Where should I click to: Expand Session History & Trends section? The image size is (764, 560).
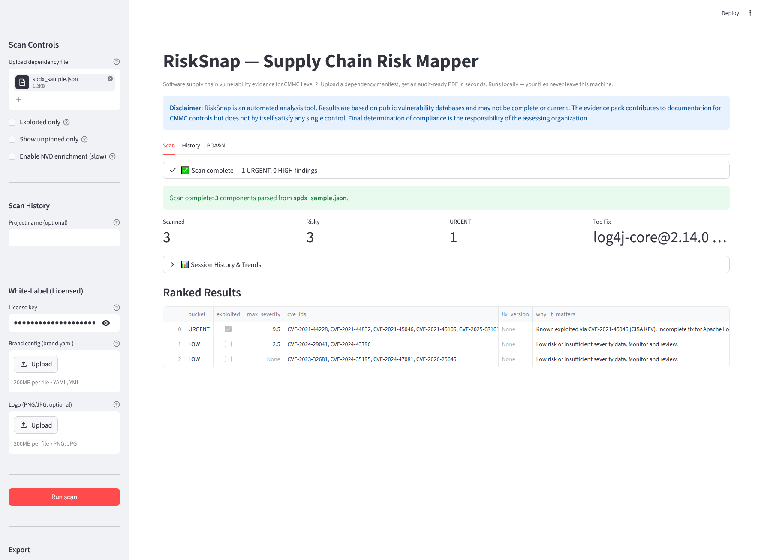tap(446, 264)
